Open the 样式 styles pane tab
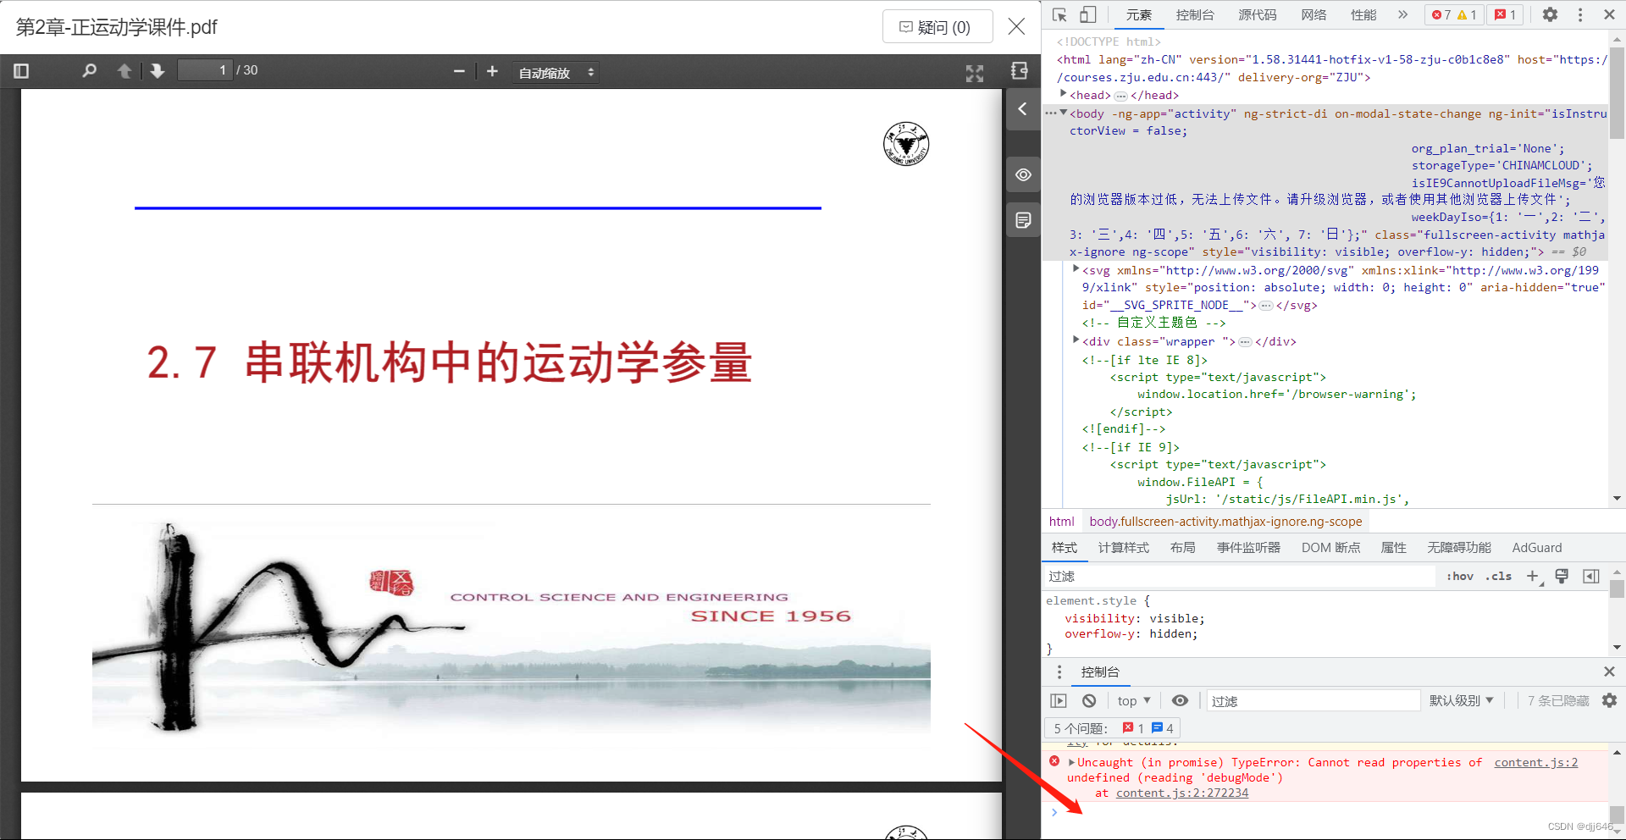 (x=1065, y=548)
